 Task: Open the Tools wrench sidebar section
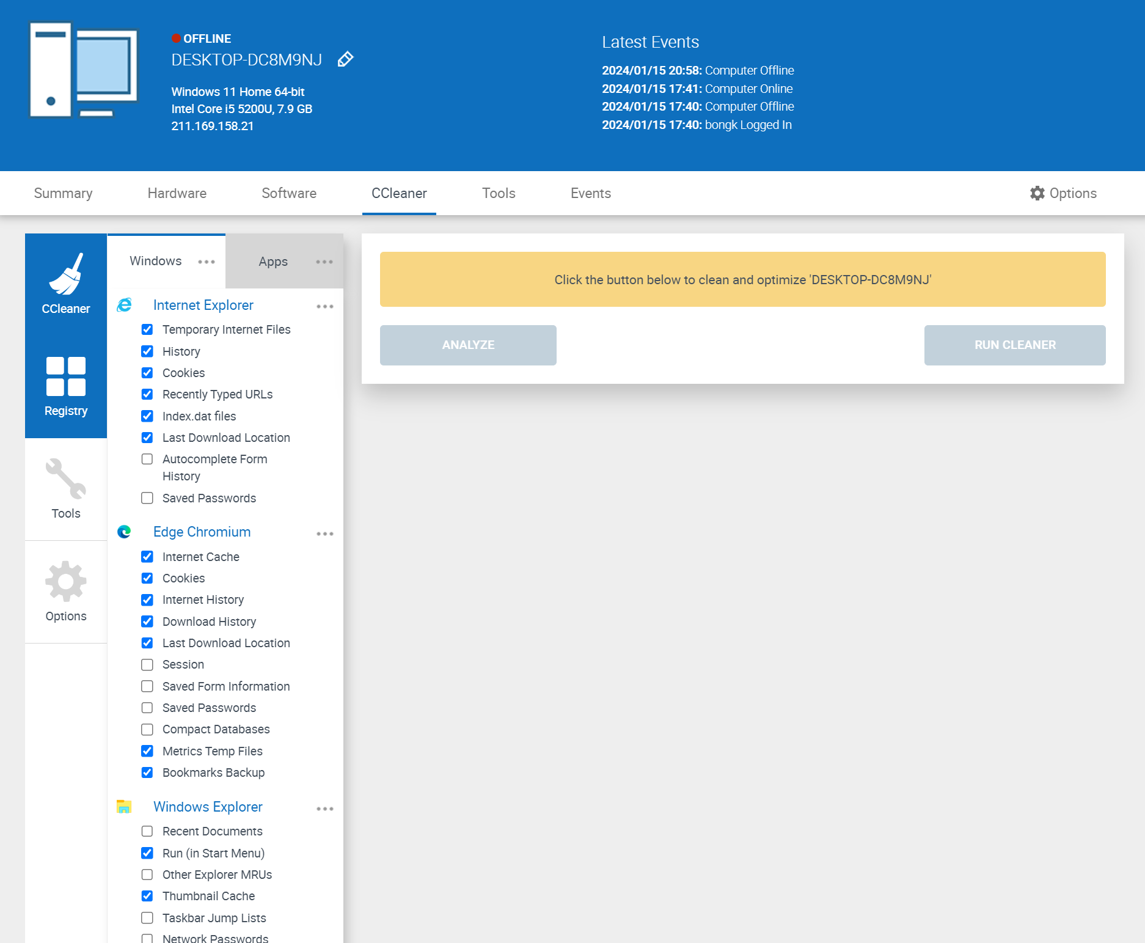pyautogui.click(x=66, y=489)
